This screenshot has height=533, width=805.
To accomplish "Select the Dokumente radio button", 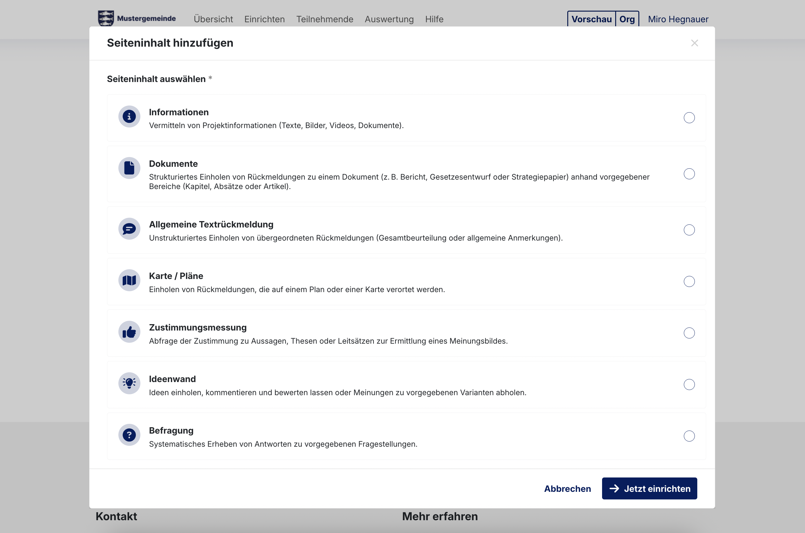I will tap(689, 174).
